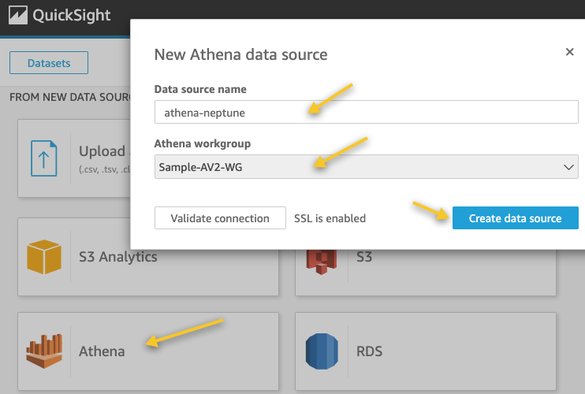Click the S3 tile label

tap(363, 258)
